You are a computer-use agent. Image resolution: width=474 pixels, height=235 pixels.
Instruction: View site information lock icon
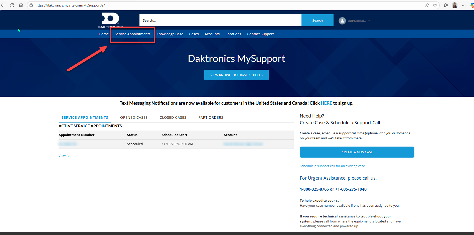(31, 5)
